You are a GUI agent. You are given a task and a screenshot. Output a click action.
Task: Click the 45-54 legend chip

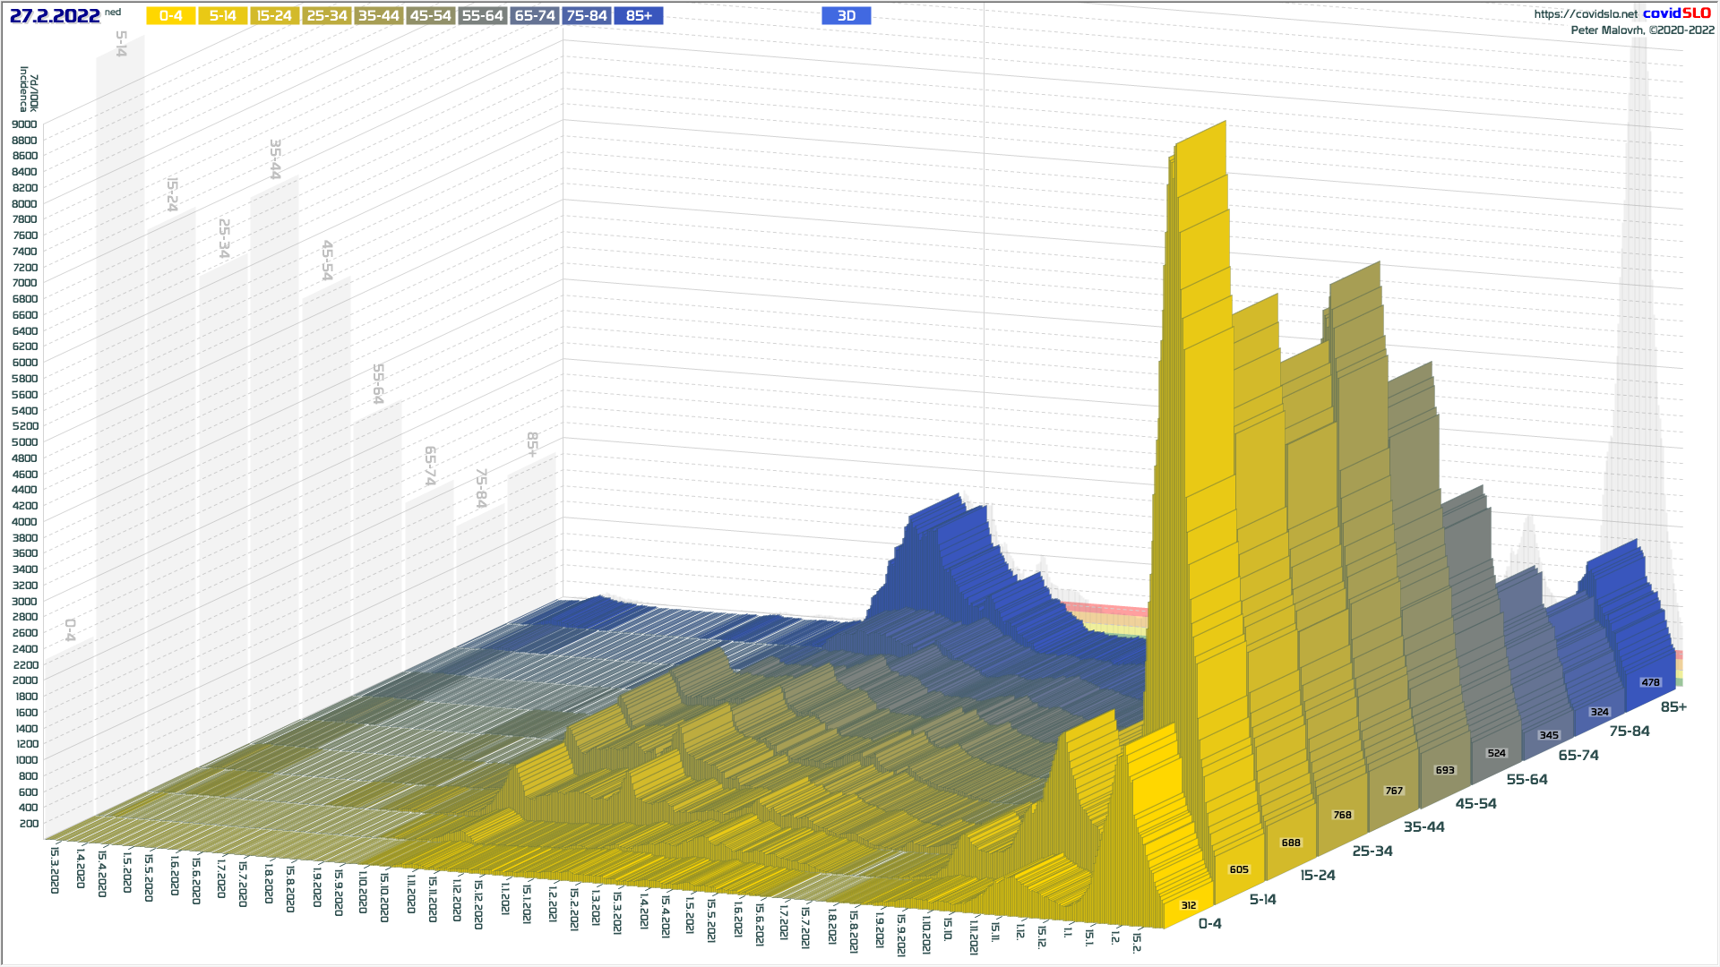point(430,16)
